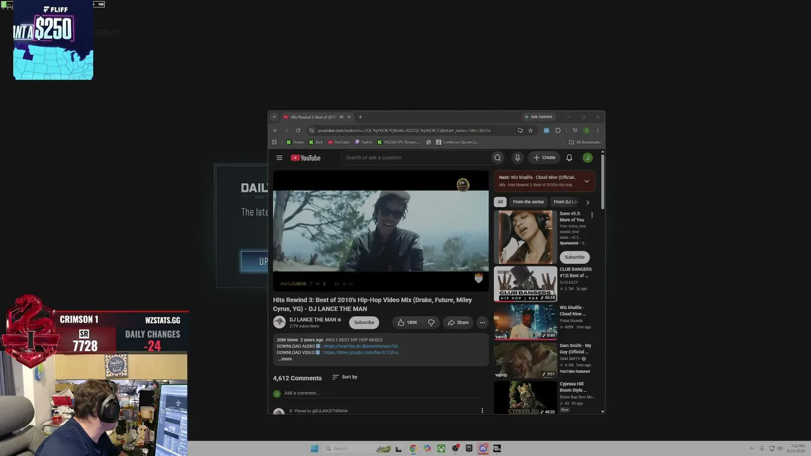View site information in address bar

[x=311, y=130]
